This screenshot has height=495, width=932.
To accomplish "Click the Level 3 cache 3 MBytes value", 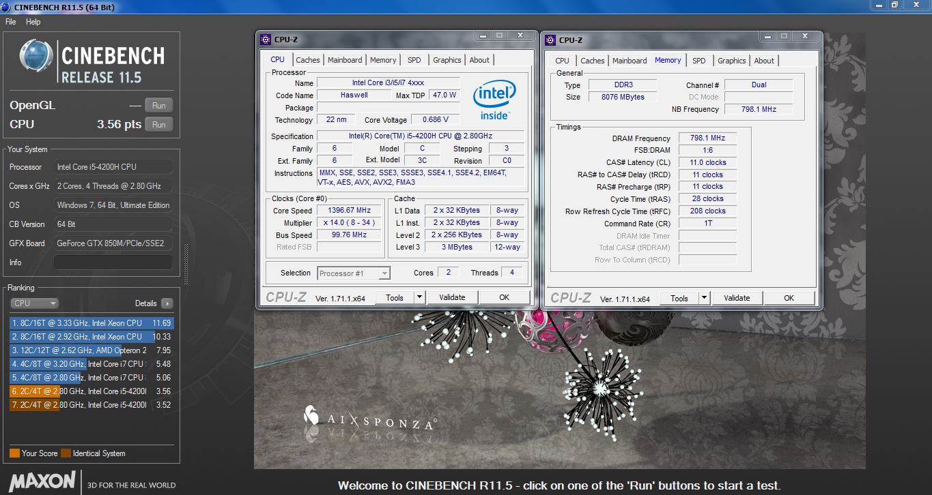I will click(457, 247).
